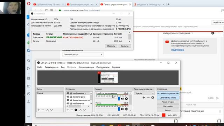Open the search icon in Opera sidebar
This screenshot has height=126, width=224.
click(x=29, y=61)
